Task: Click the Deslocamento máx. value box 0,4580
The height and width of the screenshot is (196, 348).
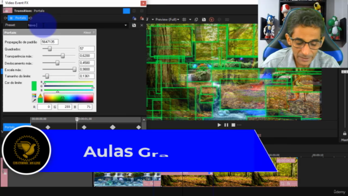Action: (x=86, y=63)
